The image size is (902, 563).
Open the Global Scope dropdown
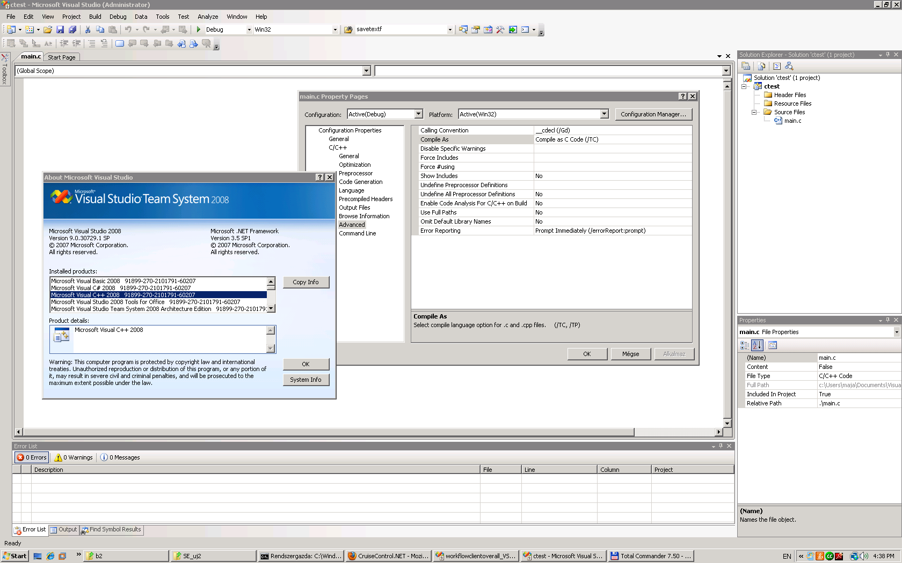click(x=366, y=71)
